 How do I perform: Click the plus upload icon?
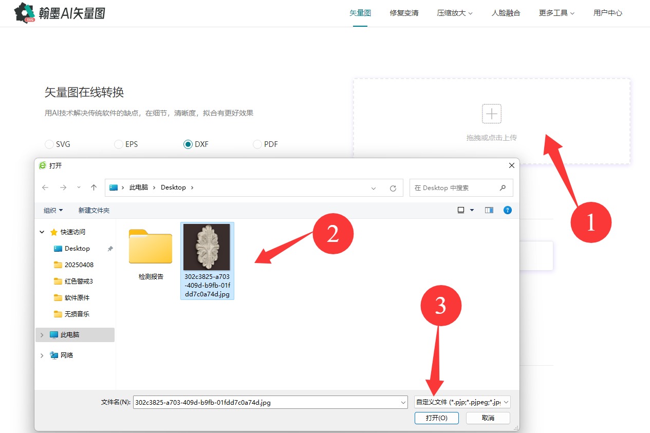click(491, 114)
